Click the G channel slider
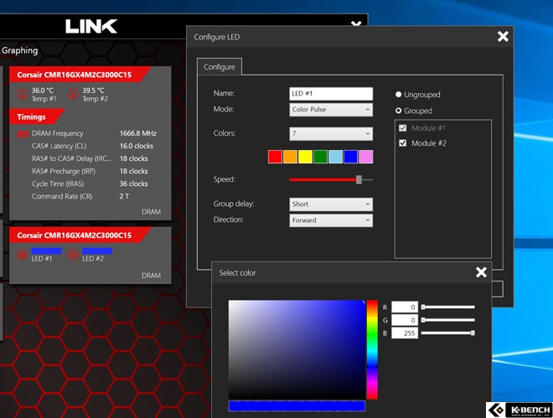This screenshot has width=553, height=418. click(x=448, y=320)
